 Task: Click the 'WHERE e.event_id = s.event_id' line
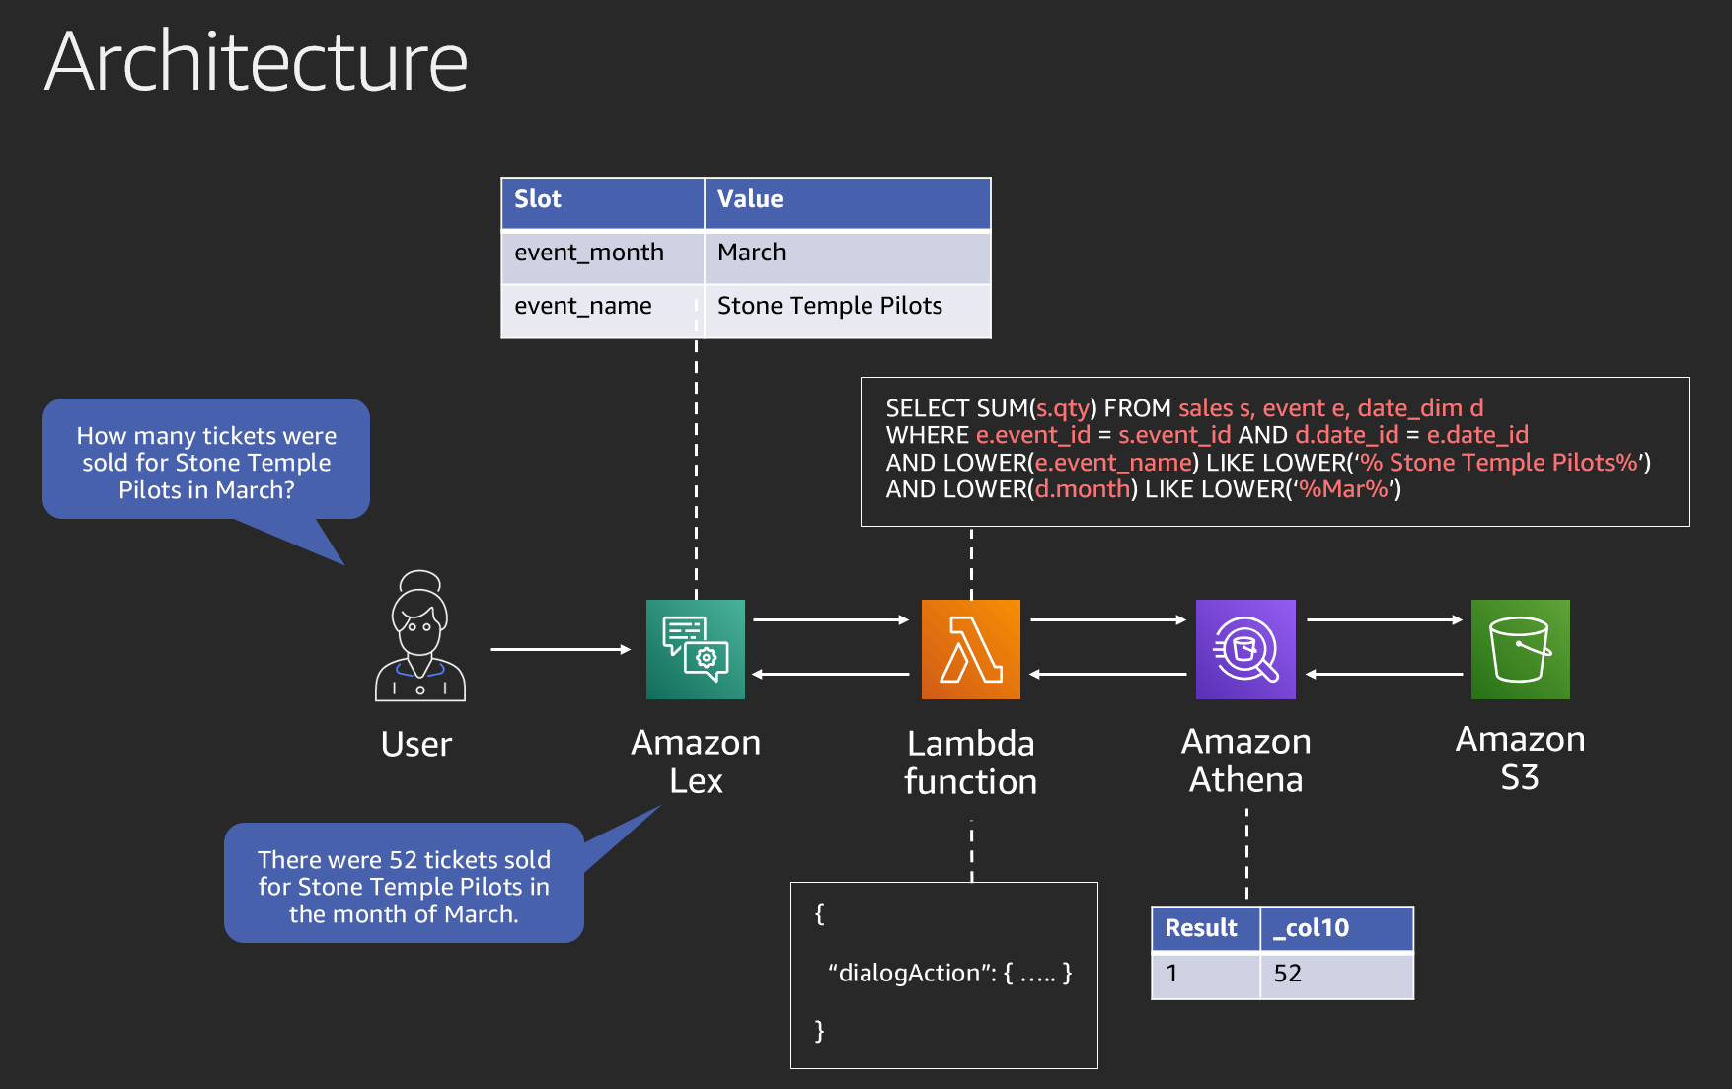click(x=1207, y=435)
